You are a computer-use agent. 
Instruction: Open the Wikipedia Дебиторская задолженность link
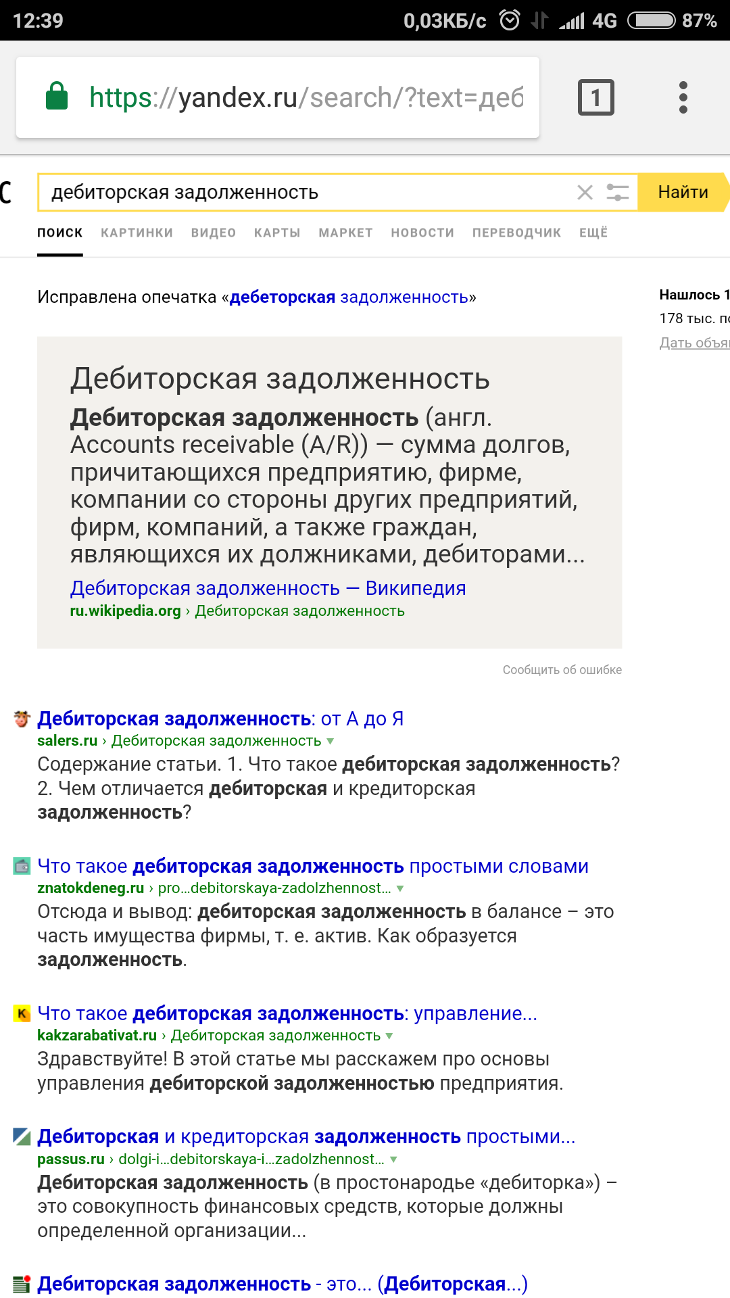(x=268, y=588)
